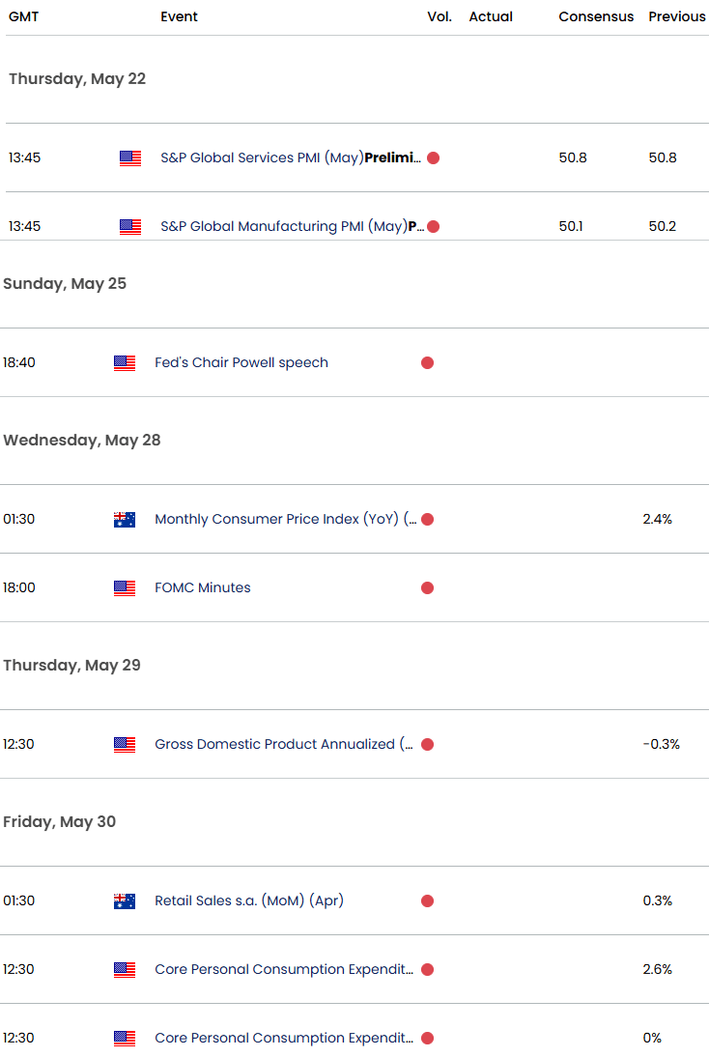Screen dimensions: 709x1057
Task: Click Australian flag beside Retail Sales
Action: pyautogui.click(x=125, y=900)
